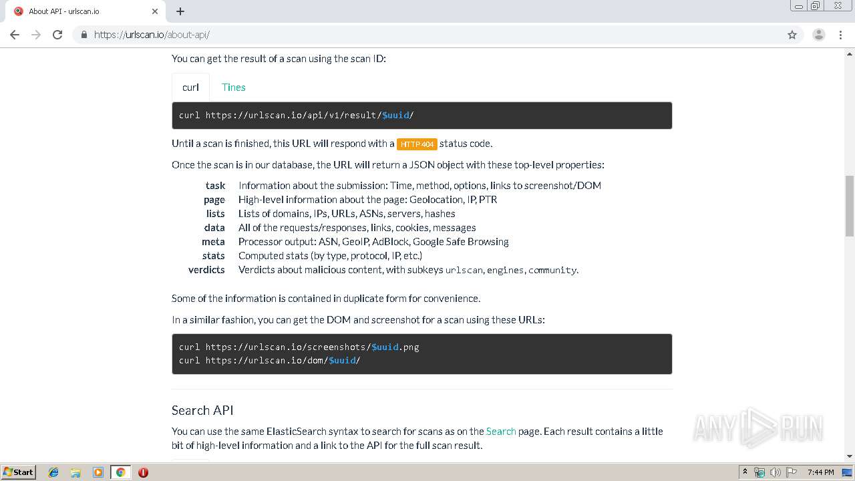Bookmark this page with star icon
Viewport: 855px width, 481px height.
pyautogui.click(x=792, y=35)
